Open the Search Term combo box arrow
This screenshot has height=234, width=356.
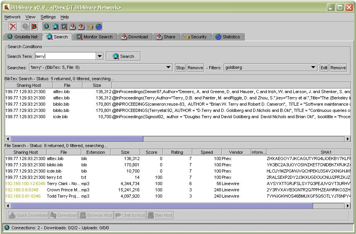coord(100,56)
